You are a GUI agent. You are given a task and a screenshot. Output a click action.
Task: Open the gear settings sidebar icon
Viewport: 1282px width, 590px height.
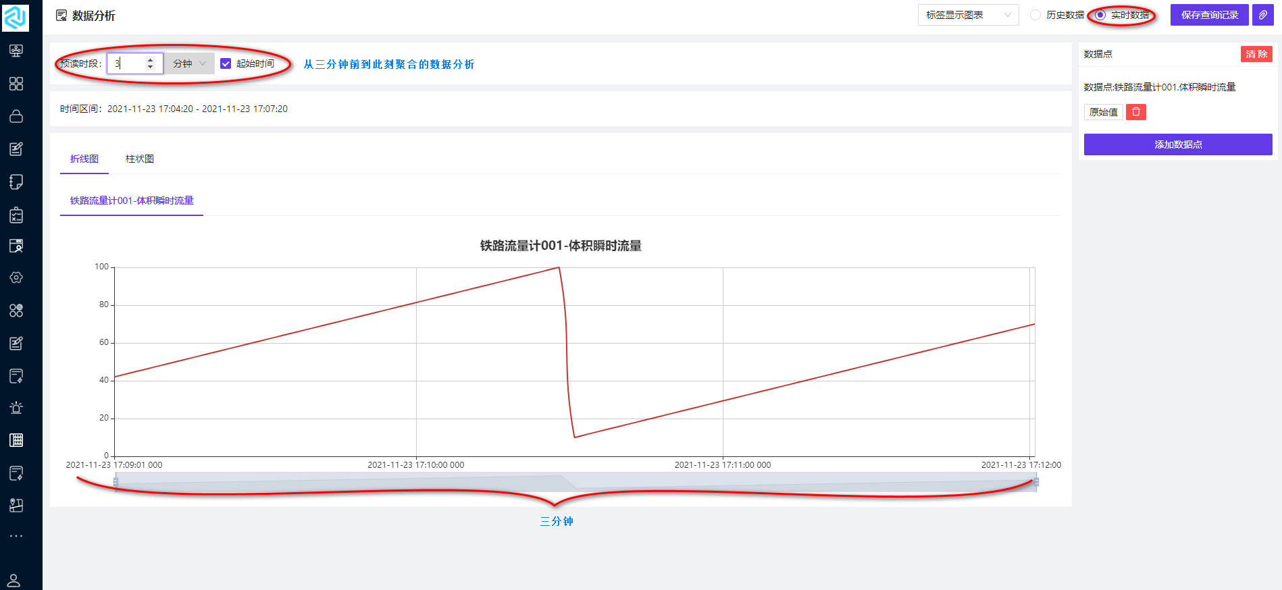16,277
